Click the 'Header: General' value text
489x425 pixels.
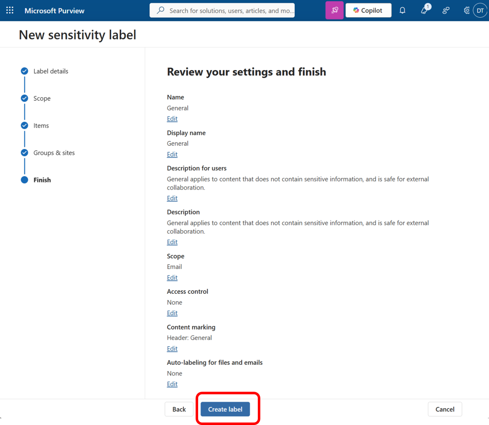click(189, 338)
